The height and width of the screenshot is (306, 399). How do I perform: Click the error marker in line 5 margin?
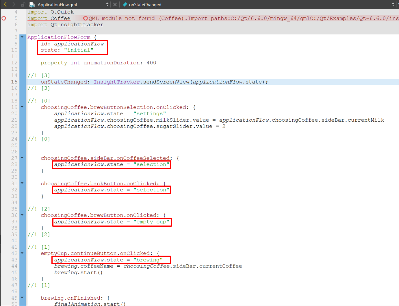[x=4, y=18]
